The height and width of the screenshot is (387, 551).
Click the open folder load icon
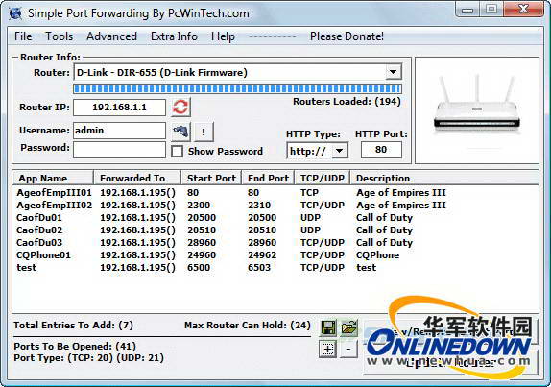pyautogui.click(x=349, y=327)
